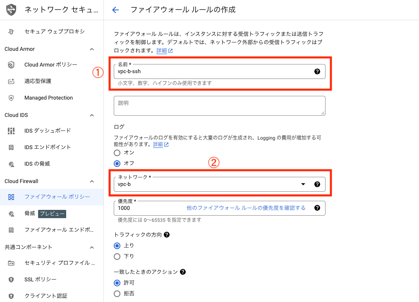This screenshot has height=302, width=419.
Task: Go to ファイアウォール ポリシー
Action: [57, 197]
